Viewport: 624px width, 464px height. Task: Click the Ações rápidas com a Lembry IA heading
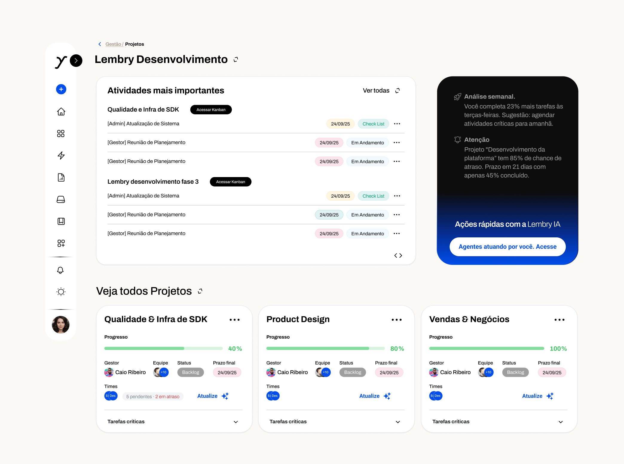tap(507, 224)
